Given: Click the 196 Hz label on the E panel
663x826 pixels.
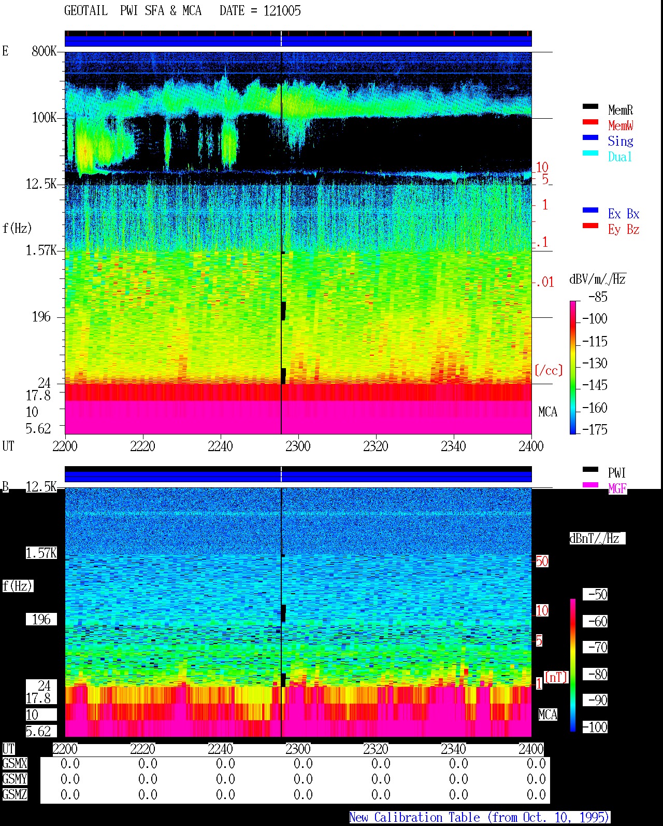Looking at the screenshot, I should [x=41, y=317].
